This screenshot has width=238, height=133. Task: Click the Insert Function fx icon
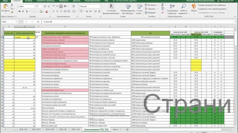pyautogui.click(x=38, y=22)
